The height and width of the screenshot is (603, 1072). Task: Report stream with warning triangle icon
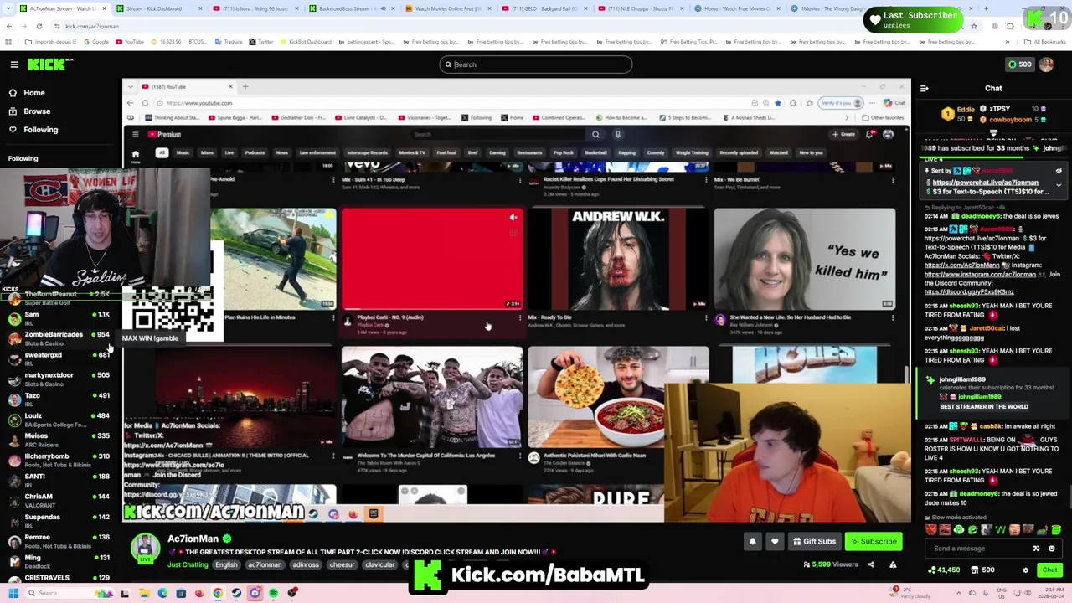click(x=893, y=564)
